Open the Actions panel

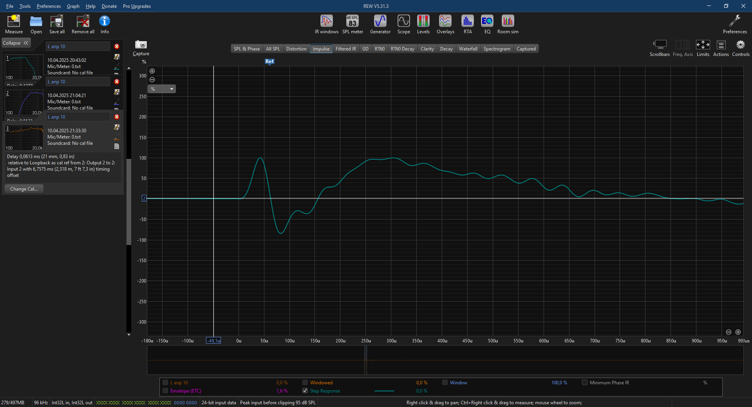721,48
